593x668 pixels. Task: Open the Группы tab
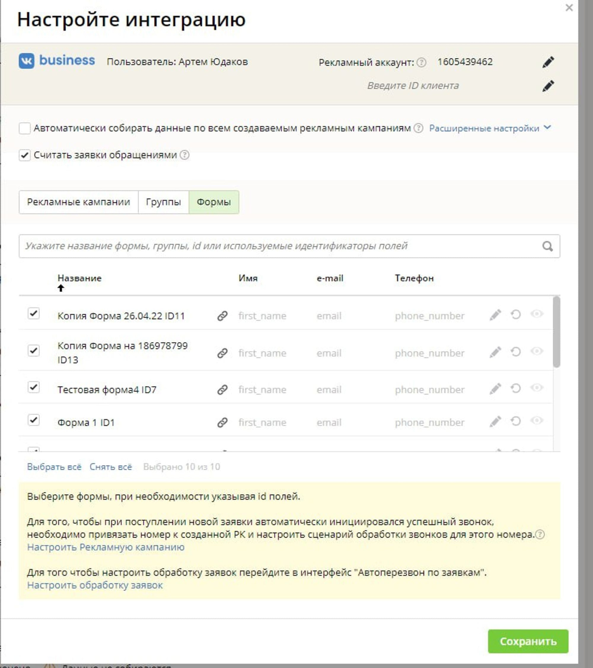point(163,202)
